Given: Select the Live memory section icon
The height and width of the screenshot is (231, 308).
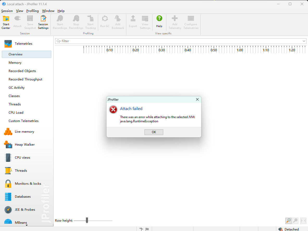Looking at the screenshot, I should pos(8,131).
